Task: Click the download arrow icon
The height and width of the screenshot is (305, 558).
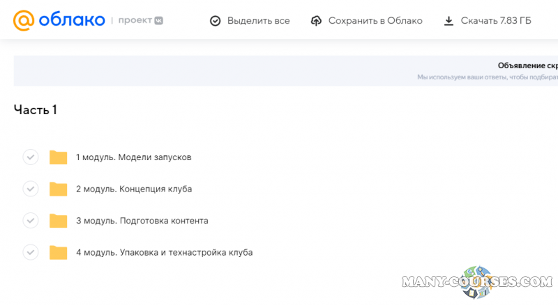Action: [448, 21]
